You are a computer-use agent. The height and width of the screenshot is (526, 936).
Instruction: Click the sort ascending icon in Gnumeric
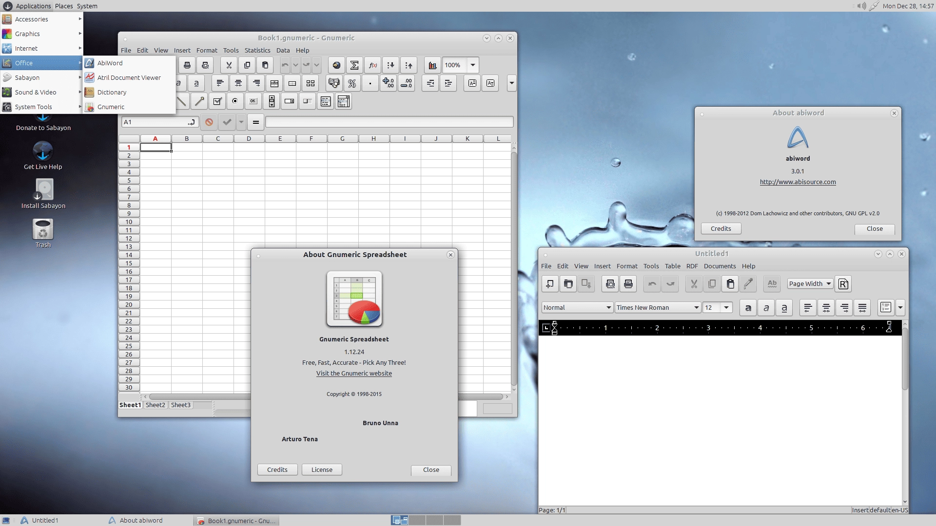tap(390, 65)
